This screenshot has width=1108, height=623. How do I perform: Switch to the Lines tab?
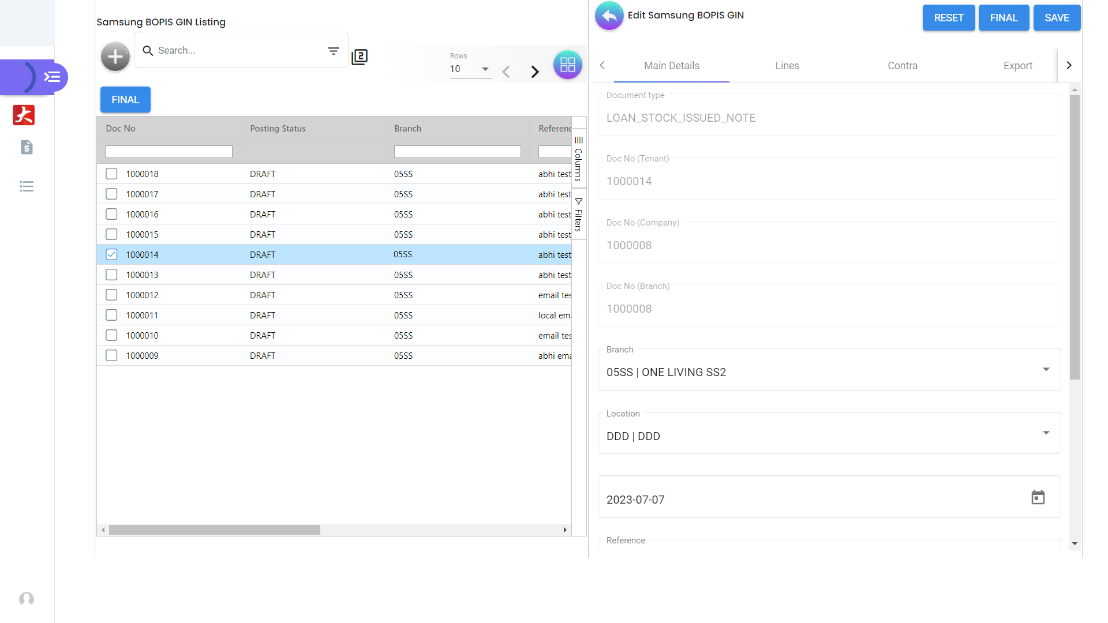pos(787,66)
